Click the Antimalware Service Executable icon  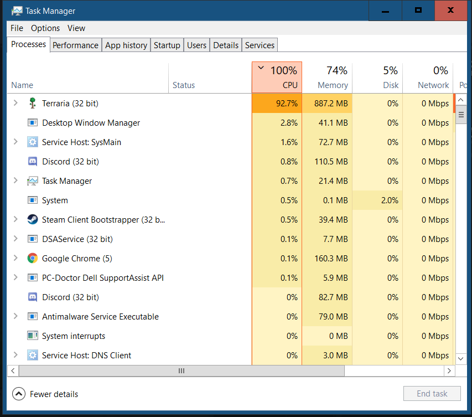tap(33, 316)
